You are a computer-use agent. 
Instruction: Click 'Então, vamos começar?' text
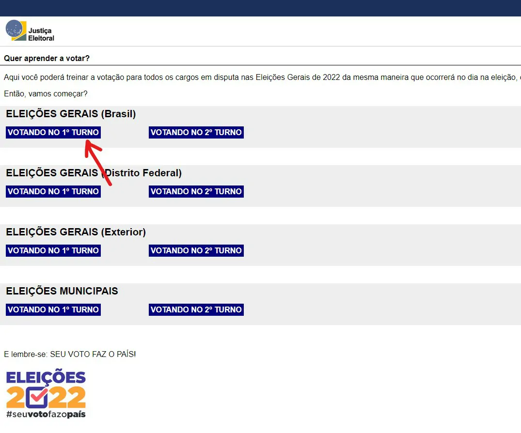point(46,94)
